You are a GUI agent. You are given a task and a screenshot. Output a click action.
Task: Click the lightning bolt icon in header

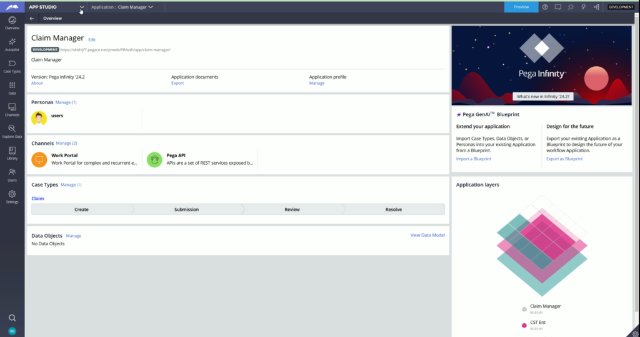[x=584, y=7]
